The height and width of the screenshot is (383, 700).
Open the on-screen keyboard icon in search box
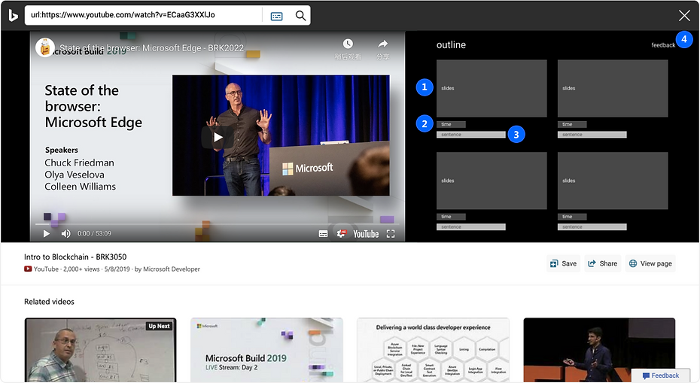pyautogui.click(x=277, y=16)
